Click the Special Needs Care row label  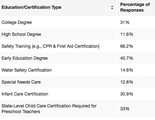21,82
